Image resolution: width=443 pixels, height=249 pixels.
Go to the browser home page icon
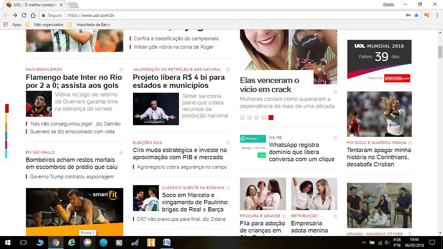[x=33, y=15]
